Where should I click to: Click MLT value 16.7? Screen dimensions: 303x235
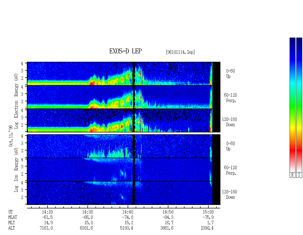click(169, 223)
